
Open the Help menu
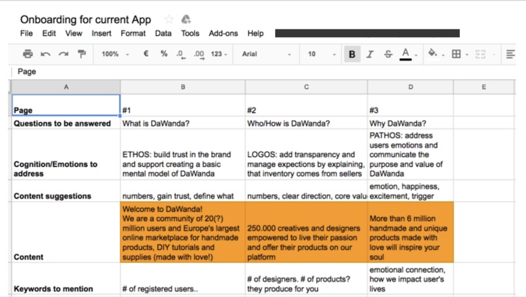[256, 33]
